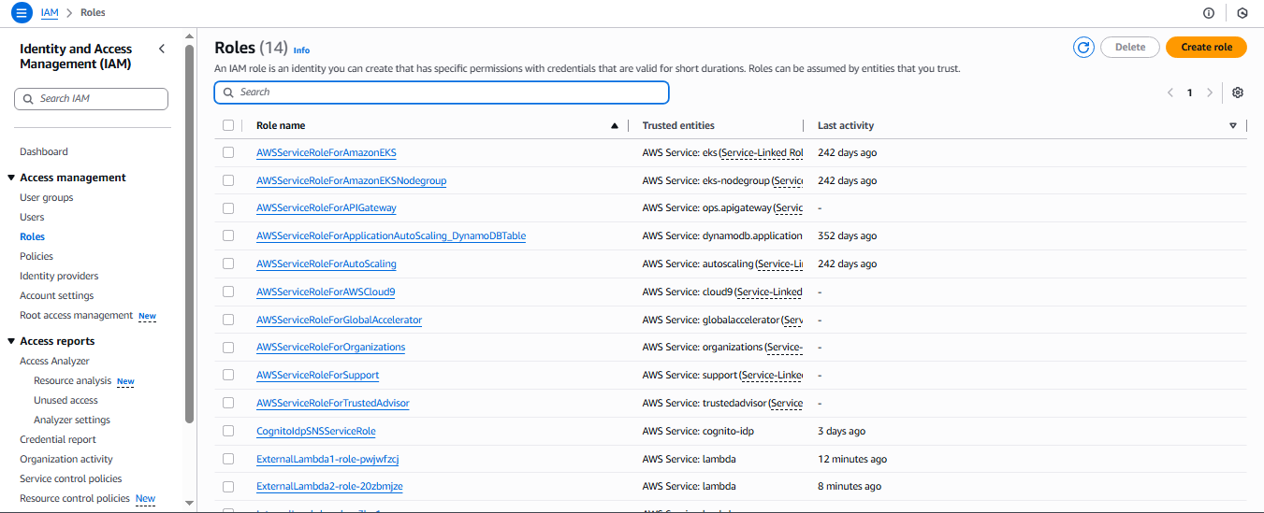The height and width of the screenshot is (513, 1264).
Task: Tick the CognitoIdpSNSServiceRole checkbox
Action: point(228,431)
